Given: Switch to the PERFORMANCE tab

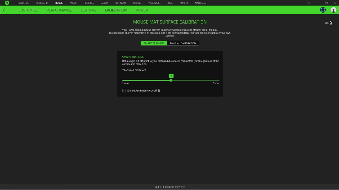Looking at the screenshot, I should pos(59,10).
